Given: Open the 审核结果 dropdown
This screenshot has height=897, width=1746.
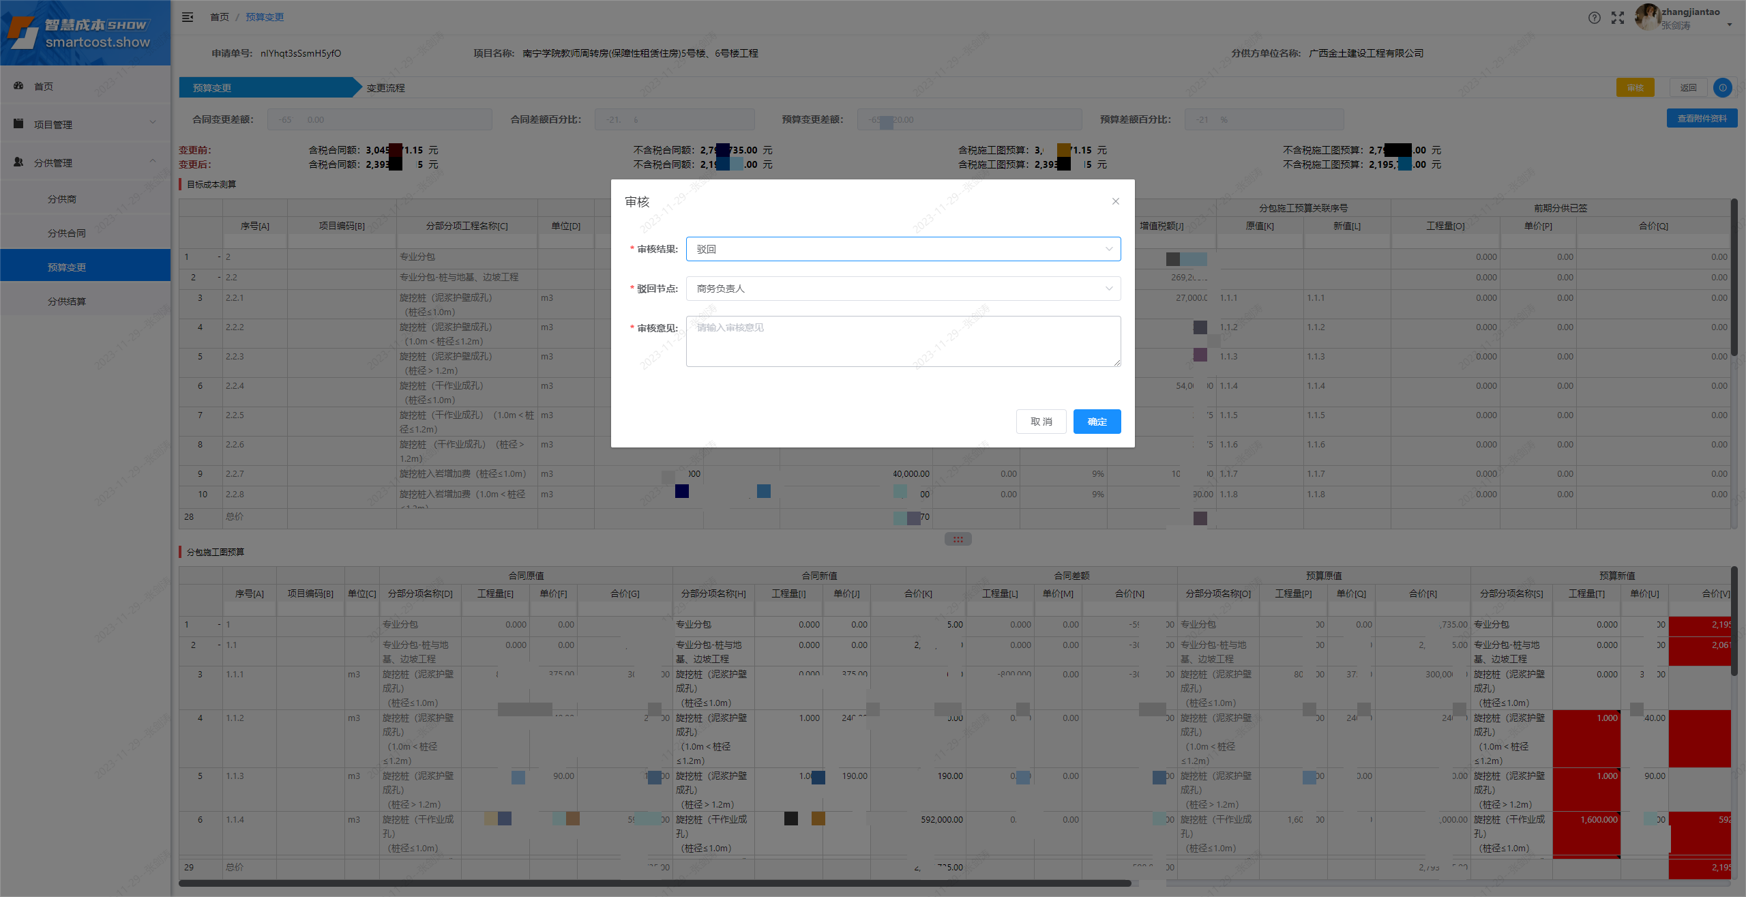Looking at the screenshot, I should (903, 249).
